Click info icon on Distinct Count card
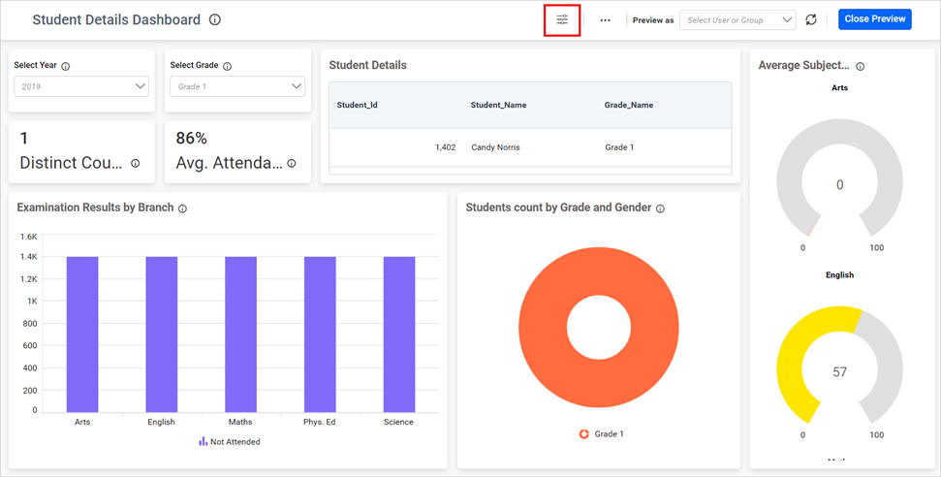 click(136, 164)
